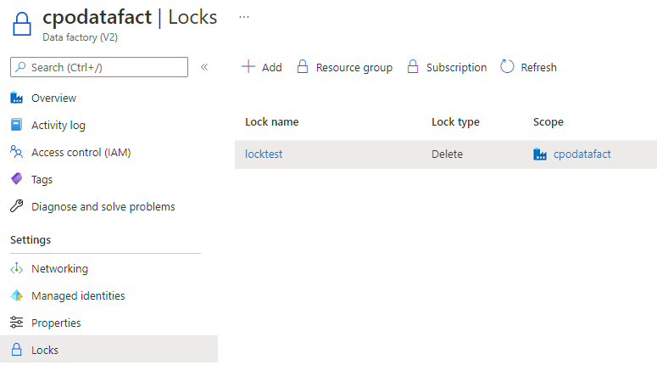Viewport: 657px width, 365px height.
Task: Collapse the sidebar with double chevron
Action: (204, 67)
